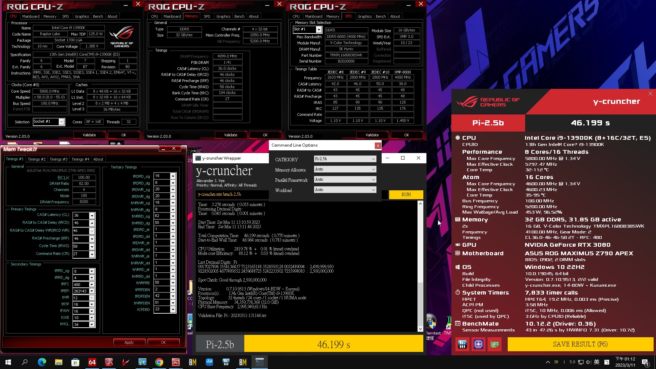Expand tRDRD_sg dropdown in Tertiary Timings
This screenshot has height=369, width=656.
173,176
